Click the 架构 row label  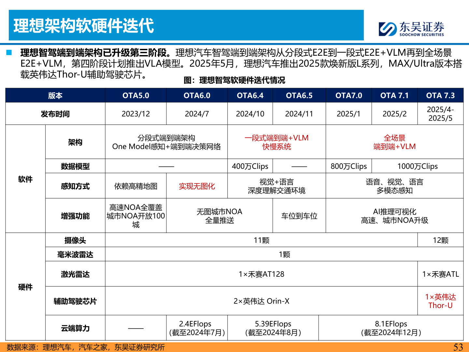[x=75, y=142]
